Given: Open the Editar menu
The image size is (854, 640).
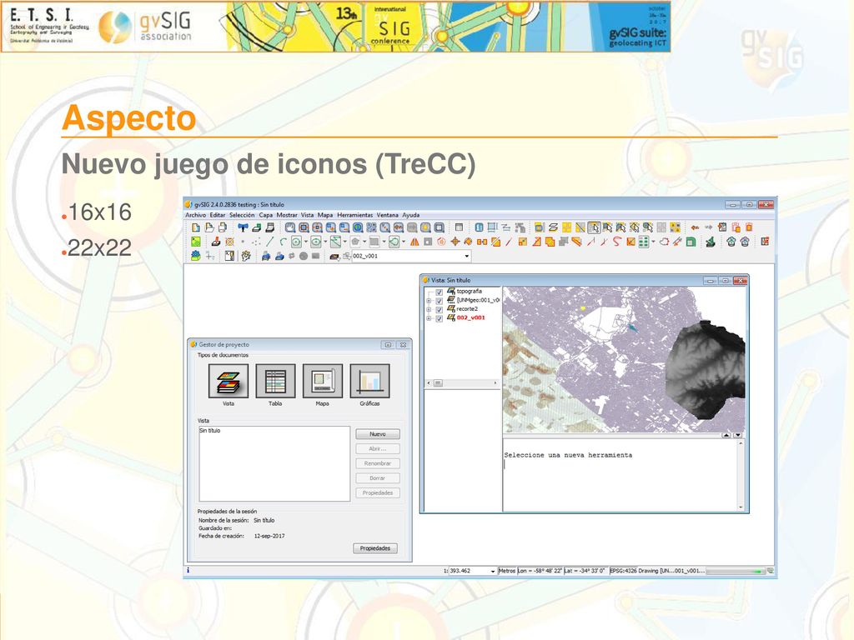Looking at the screenshot, I should 218,215.
